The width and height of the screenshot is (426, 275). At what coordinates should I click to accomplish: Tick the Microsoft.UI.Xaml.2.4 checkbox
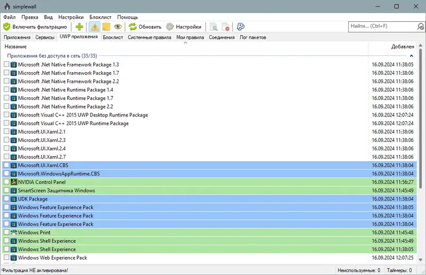point(6,148)
